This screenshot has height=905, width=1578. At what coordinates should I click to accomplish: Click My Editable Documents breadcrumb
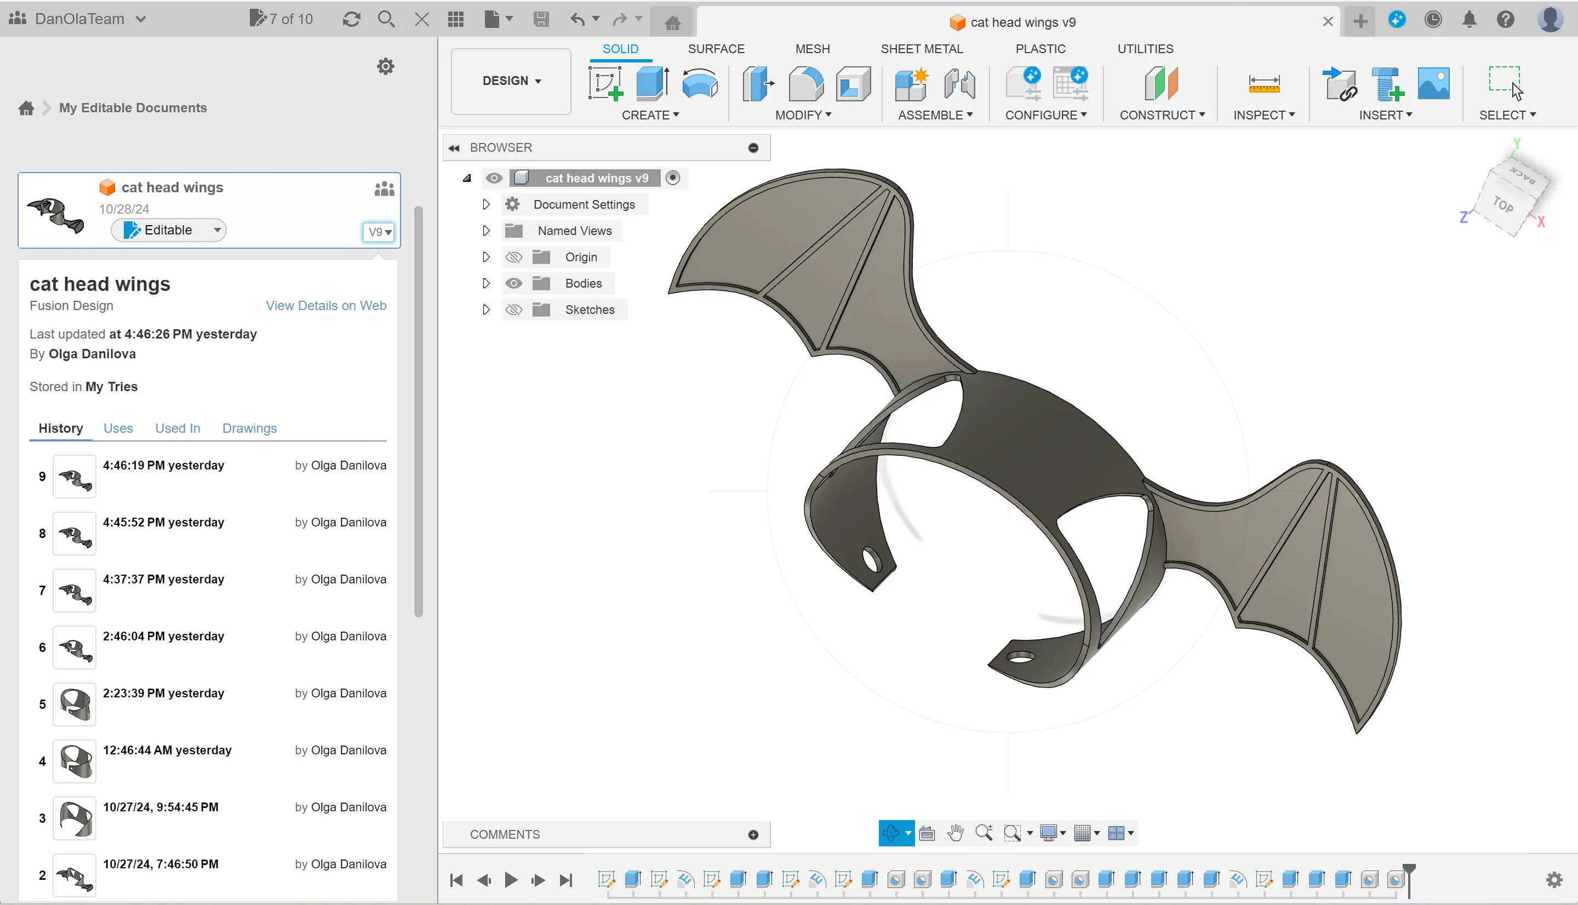133,107
